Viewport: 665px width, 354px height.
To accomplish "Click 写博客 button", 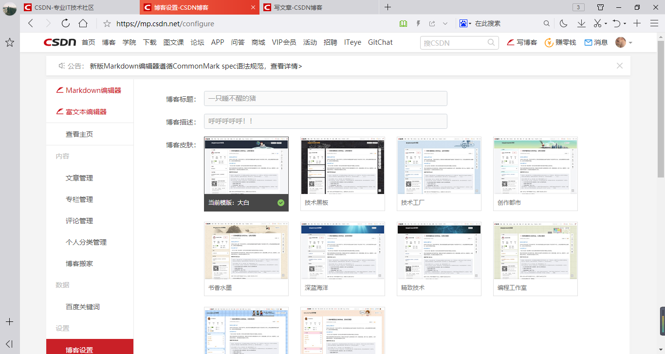I will pyautogui.click(x=522, y=42).
